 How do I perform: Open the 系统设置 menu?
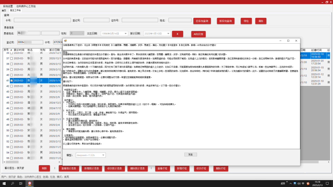click(x=8, y=6)
